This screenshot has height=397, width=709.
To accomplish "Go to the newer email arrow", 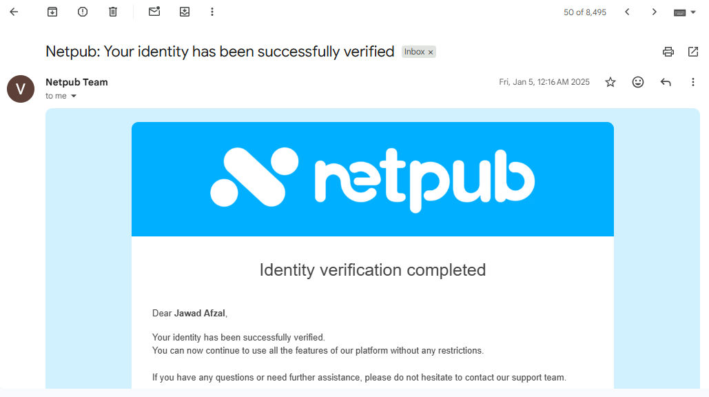I will pyautogui.click(x=627, y=12).
